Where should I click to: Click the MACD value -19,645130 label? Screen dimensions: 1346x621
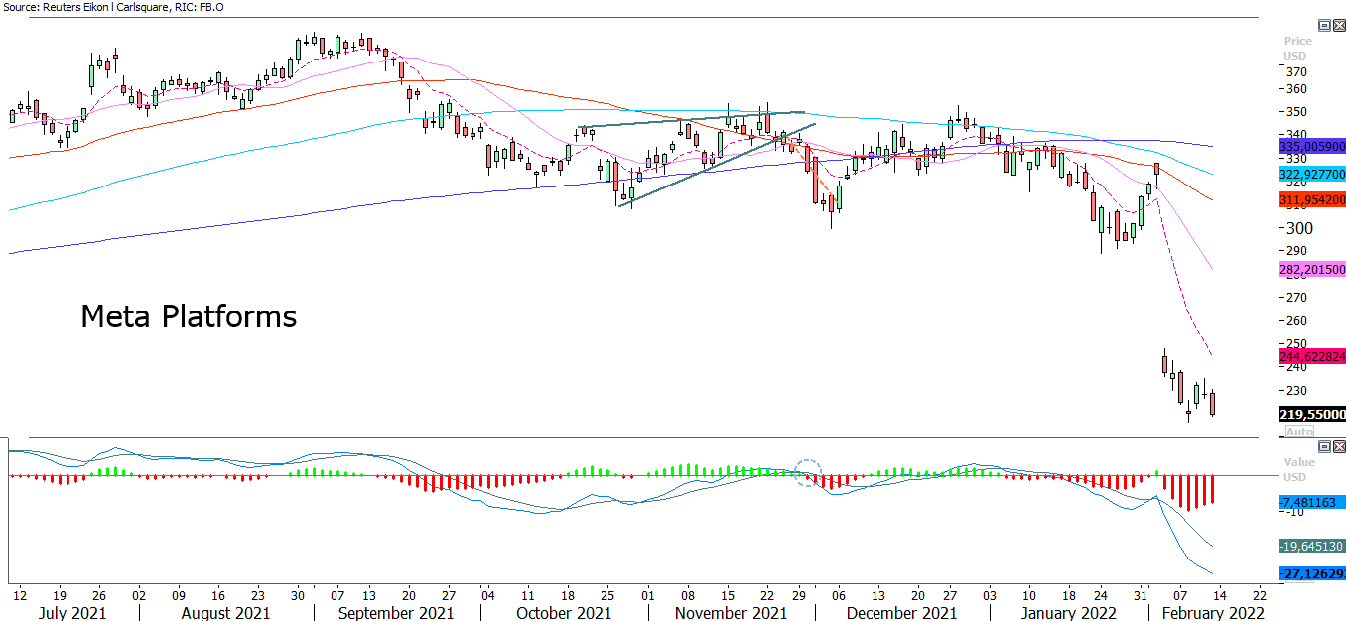pyautogui.click(x=1312, y=547)
